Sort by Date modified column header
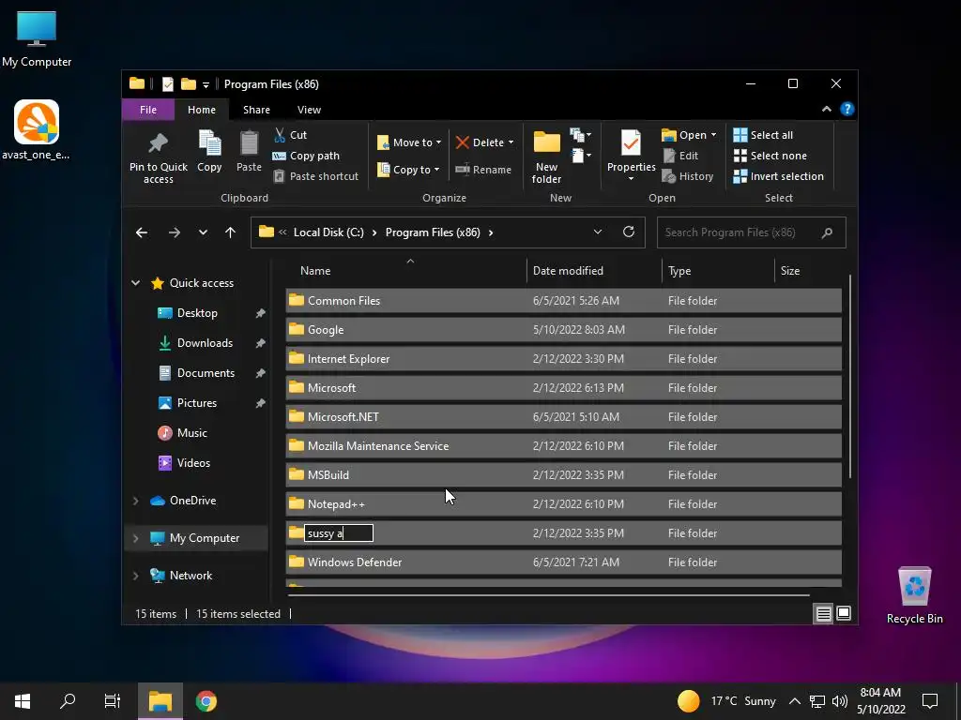 (594, 271)
